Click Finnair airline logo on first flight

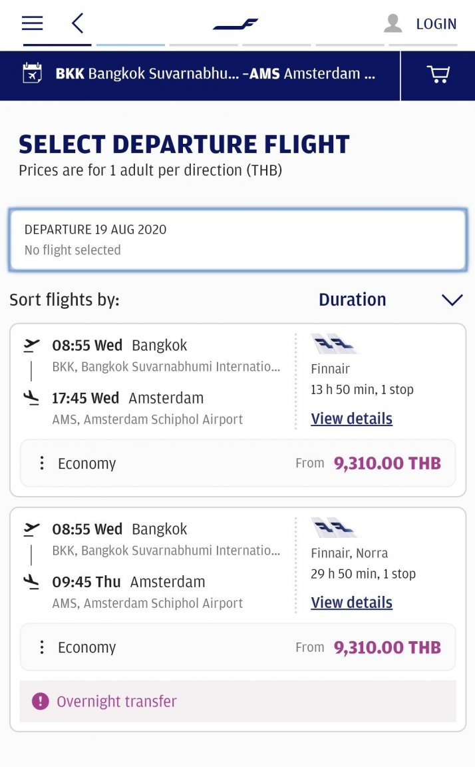pyautogui.click(x=333, y=344)
